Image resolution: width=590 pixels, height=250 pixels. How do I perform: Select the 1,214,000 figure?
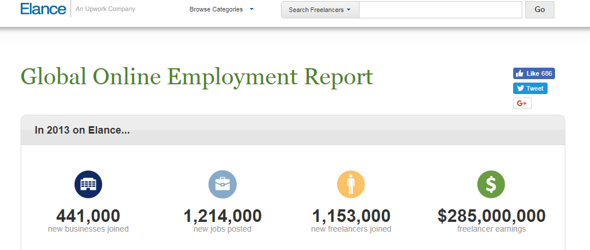[x=222, y=216]
